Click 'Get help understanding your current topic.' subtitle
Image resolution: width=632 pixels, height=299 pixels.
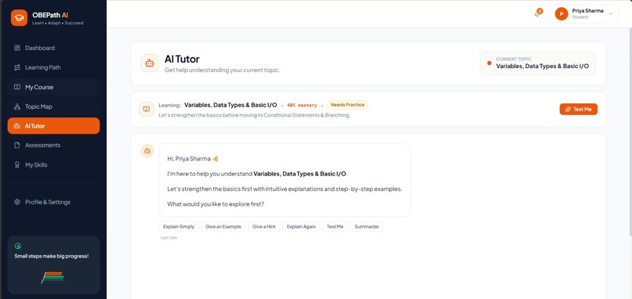pos(222,70)
